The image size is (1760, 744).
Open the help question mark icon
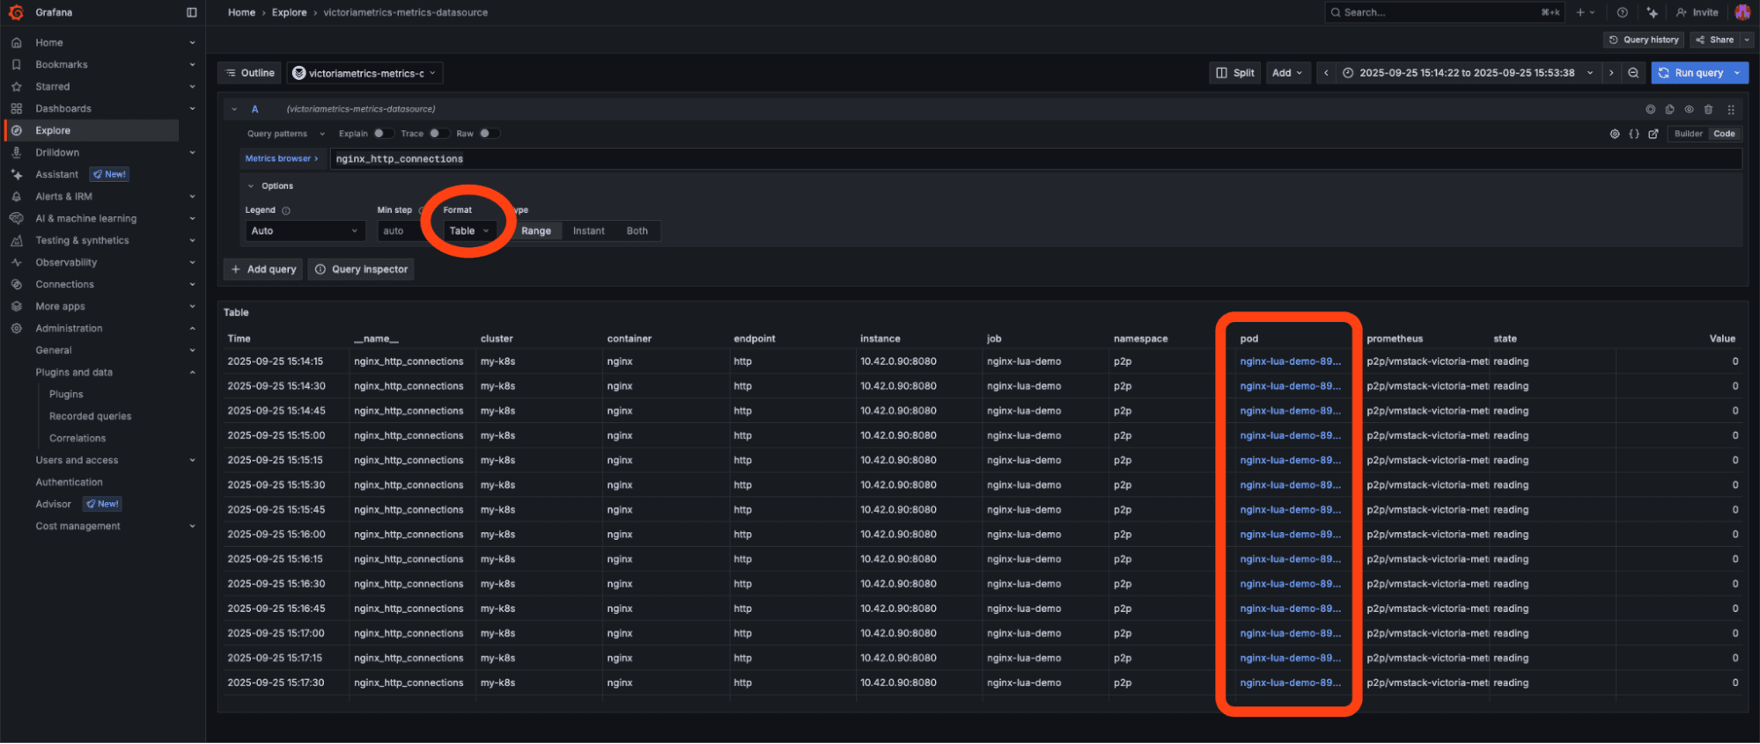pyautogui.click(x=1623, y=12)
